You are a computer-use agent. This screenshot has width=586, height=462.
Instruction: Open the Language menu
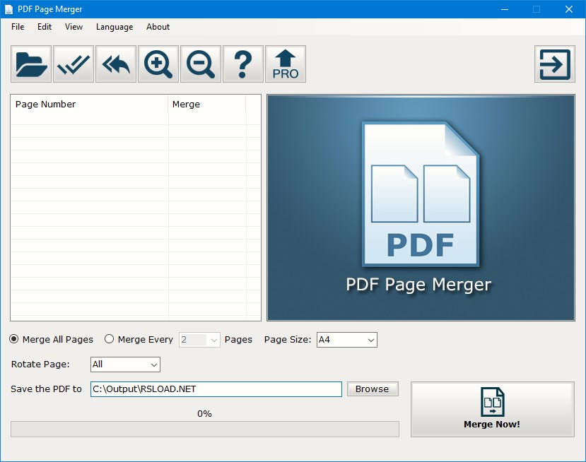[114, 27]
